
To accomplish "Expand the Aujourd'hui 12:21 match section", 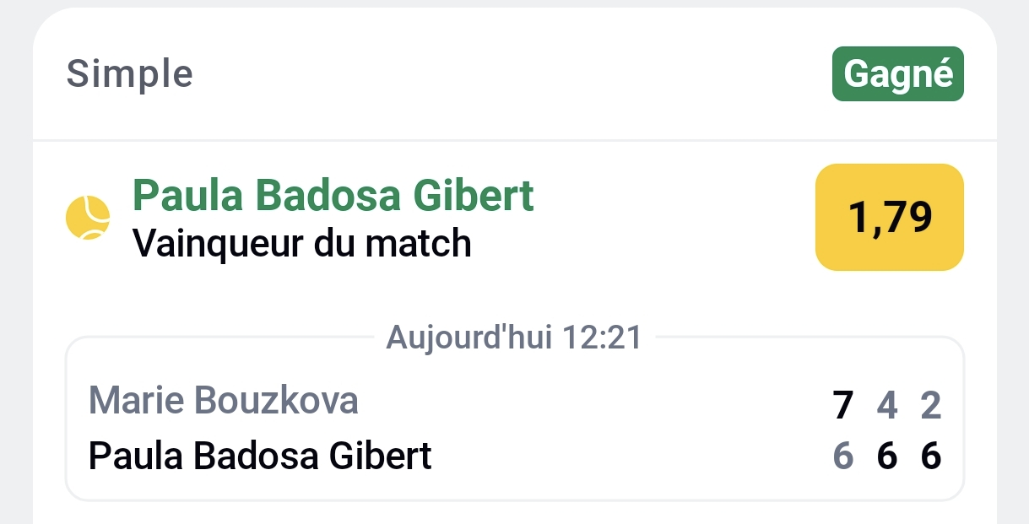I will point(513,337).
